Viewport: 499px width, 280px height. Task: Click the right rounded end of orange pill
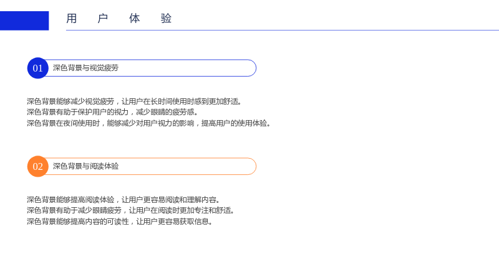(252, 166)
